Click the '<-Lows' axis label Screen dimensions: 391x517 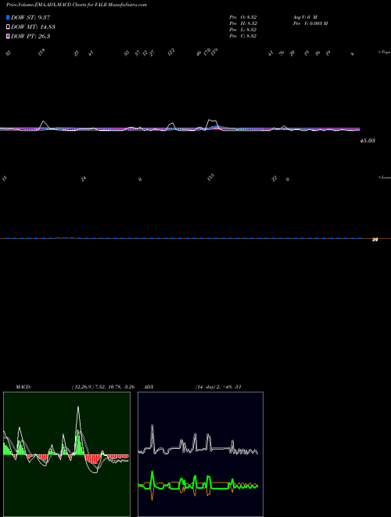click(x=385, y=177)
